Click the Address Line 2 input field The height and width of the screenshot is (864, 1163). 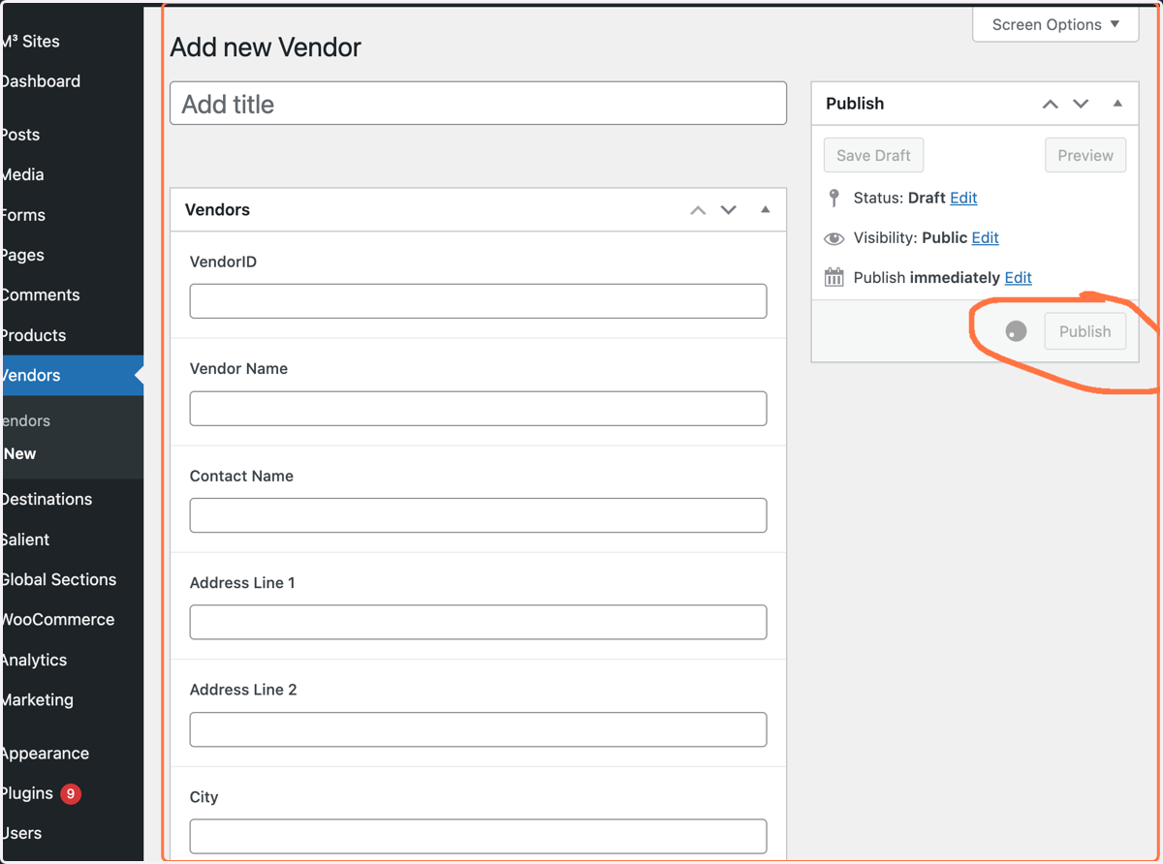click(x=478, y=729)
